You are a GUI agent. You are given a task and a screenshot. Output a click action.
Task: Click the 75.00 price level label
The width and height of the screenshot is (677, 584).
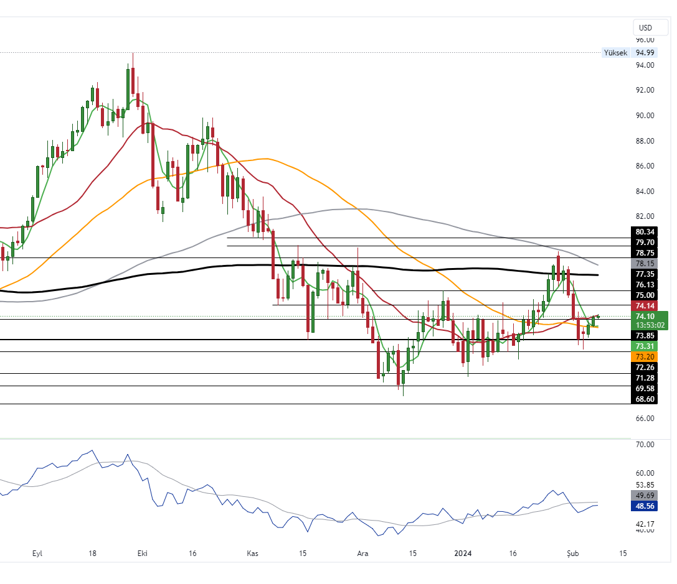click(645, 295)
